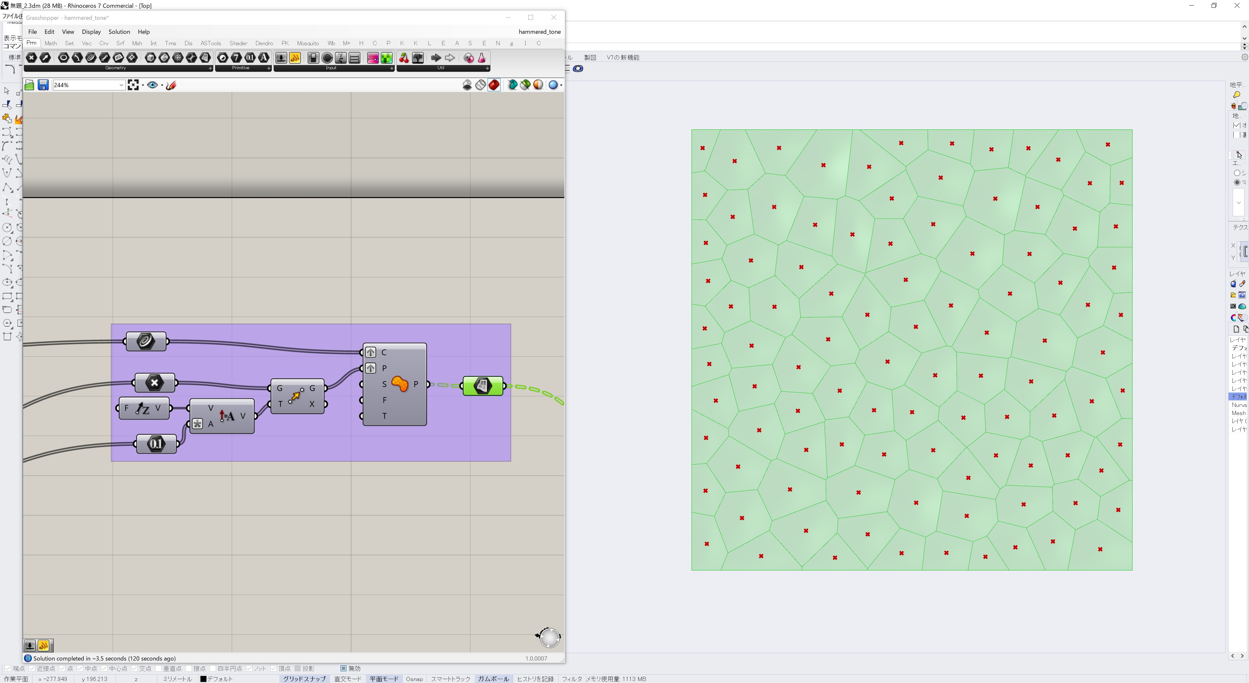
Task: Expand the Input panel flyout
Action: [x=392, y=68]
